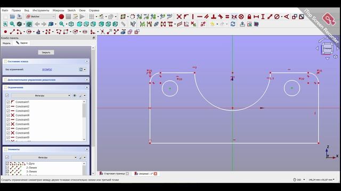Collapse the Состояние эскиза section
Screen dimensions: 341x191
[x=87, y=62]
